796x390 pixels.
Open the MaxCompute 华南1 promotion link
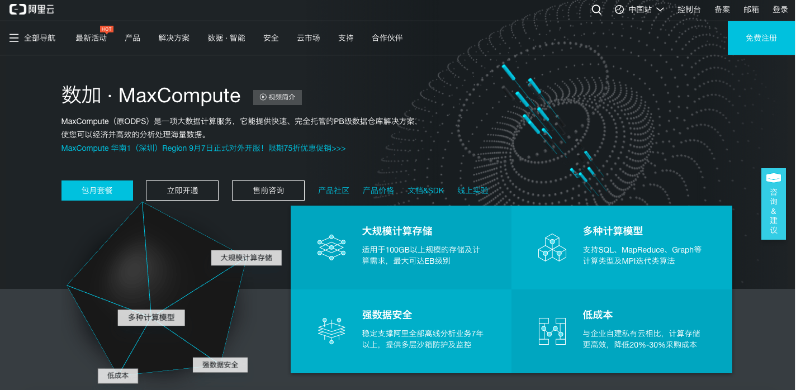pyautogui.click(x=203, y=148)
